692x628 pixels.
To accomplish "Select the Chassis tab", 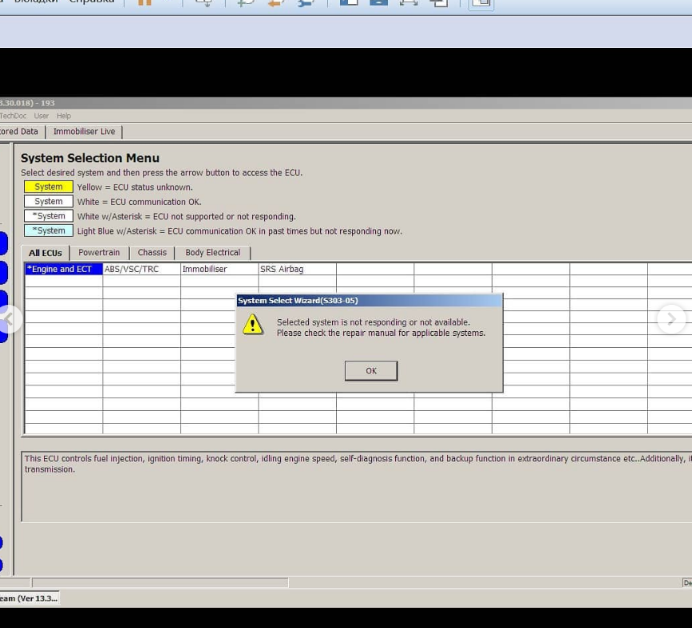I will 152,252.
